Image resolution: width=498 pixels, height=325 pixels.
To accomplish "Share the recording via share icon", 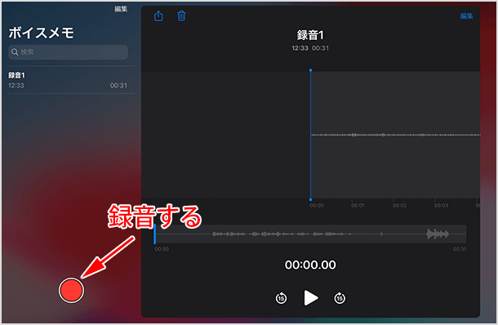I will click(158, 16).
